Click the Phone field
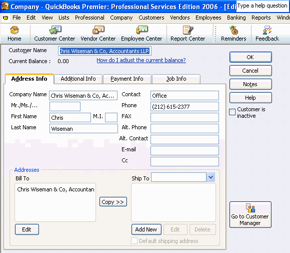This screenshot has width=290, height=253. coord(184,107)
